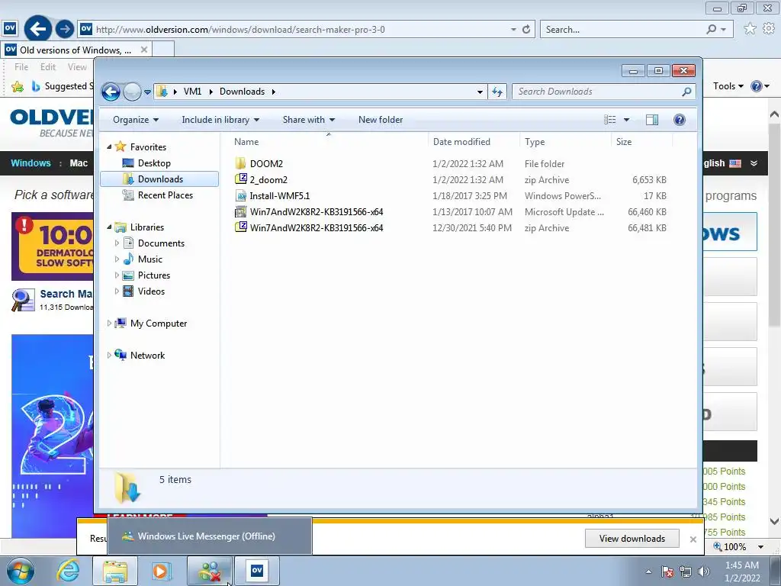Expand the Music library
Screen dimensions: 781x586
tap(117, 259)
